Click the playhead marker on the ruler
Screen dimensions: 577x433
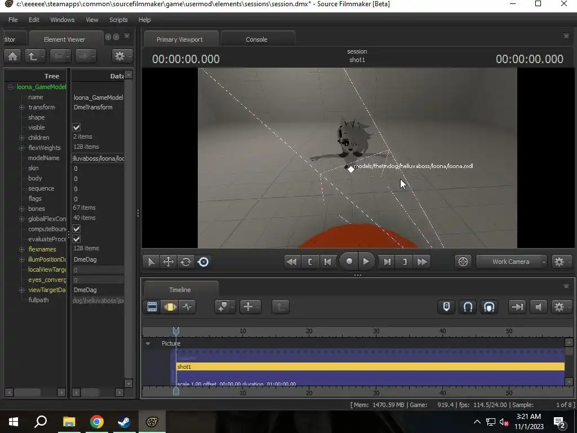(x=176, y=330)
